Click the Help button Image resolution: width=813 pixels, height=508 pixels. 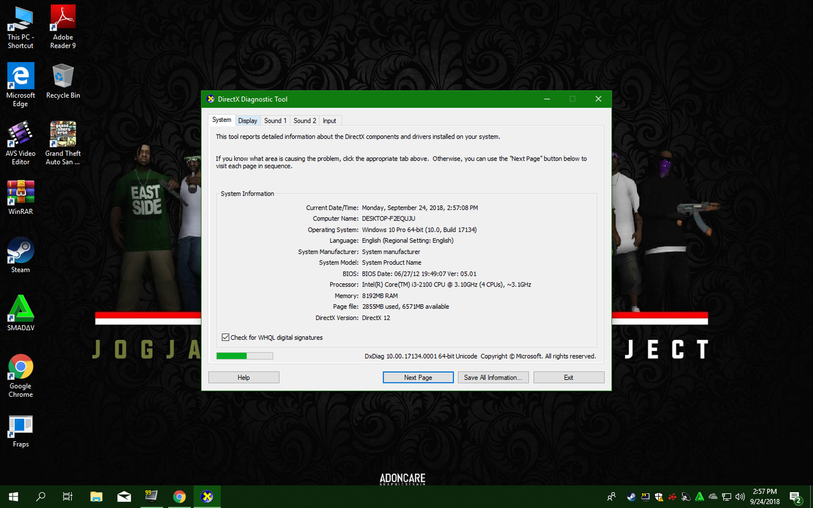pyautogui.click(x=244, y=377)
